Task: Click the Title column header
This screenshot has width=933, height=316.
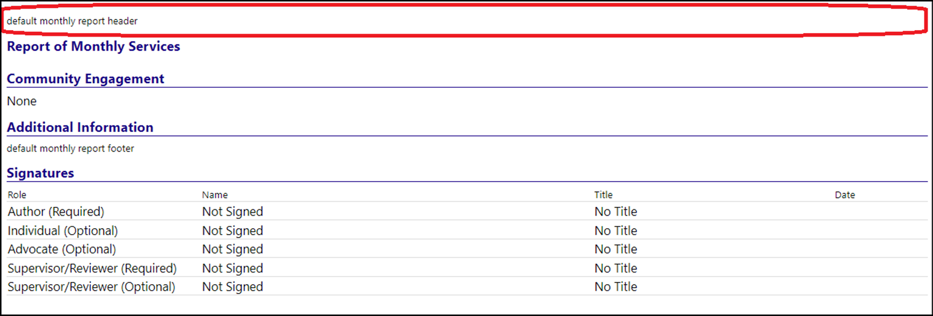Action: pos(604,195)
